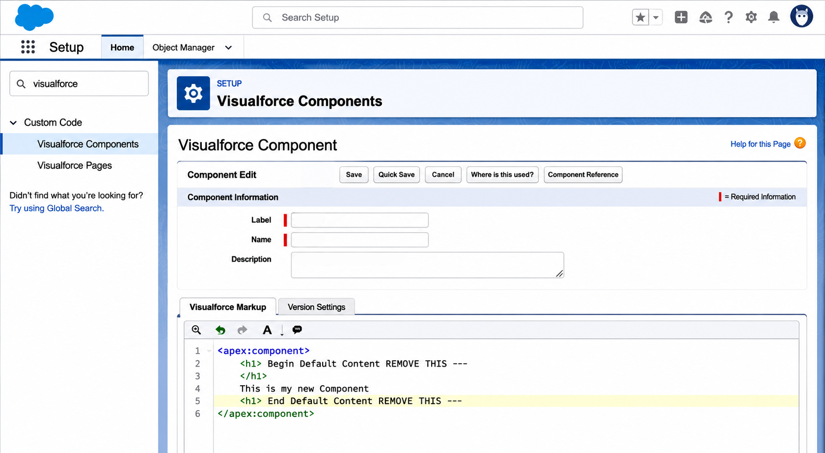825x453 pixels.
Task: Click the This is my new Component line
Action: [304, 389]
